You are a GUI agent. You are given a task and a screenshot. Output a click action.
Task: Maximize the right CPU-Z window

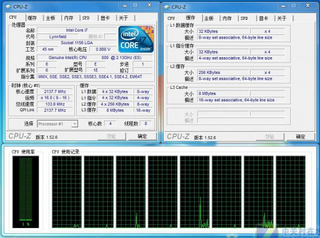[x=293, y=6]
